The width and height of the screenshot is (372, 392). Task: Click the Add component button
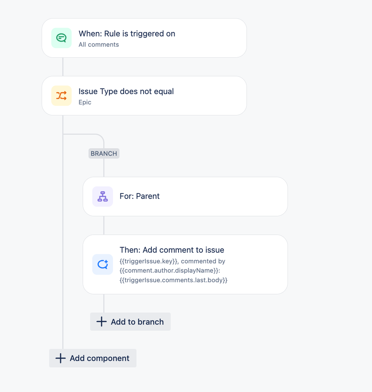pyautogui.click(x=93, y=358)
